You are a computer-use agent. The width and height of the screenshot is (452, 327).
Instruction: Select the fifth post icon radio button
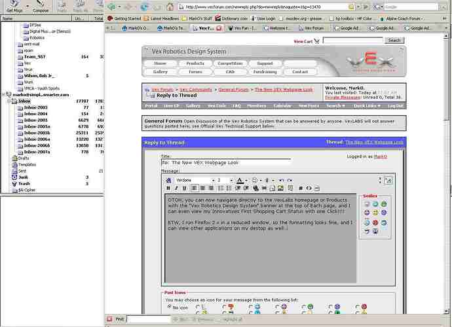click(x=277, y=307)
